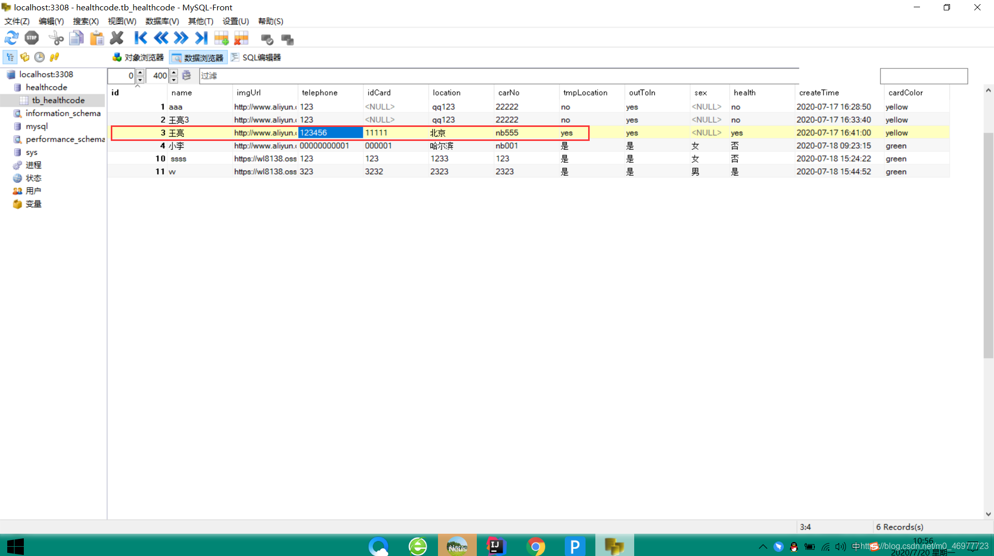Select information_schema database
The height and width of the screenshot is (556, 994).
(x=63, y=113)
